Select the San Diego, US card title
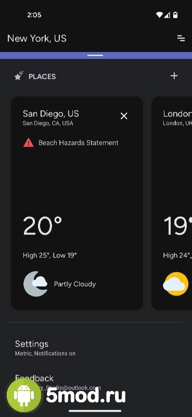This screenshot has width=192, height=417. click(50, 114)
